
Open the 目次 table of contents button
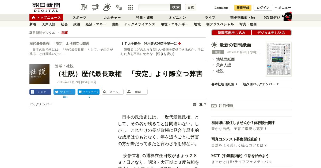coord(191,7)
